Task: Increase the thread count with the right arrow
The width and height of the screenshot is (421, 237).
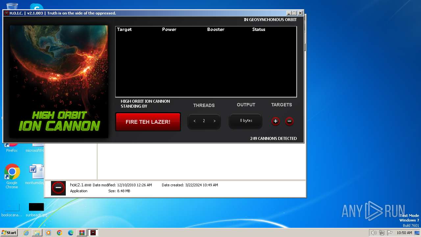Action: tap(214, 121)
